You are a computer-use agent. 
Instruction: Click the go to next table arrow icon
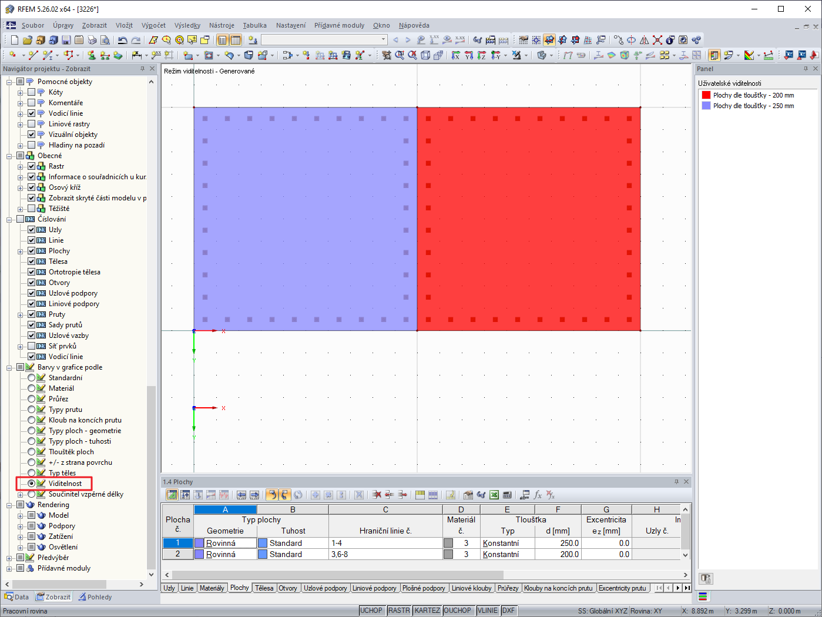pos(254,495)
